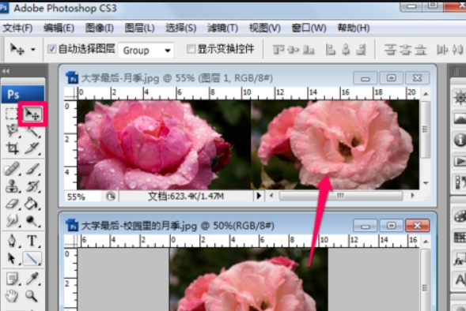Open the 文件(F) menu
The image size is (466, 311).
click(x=17, y=28)
